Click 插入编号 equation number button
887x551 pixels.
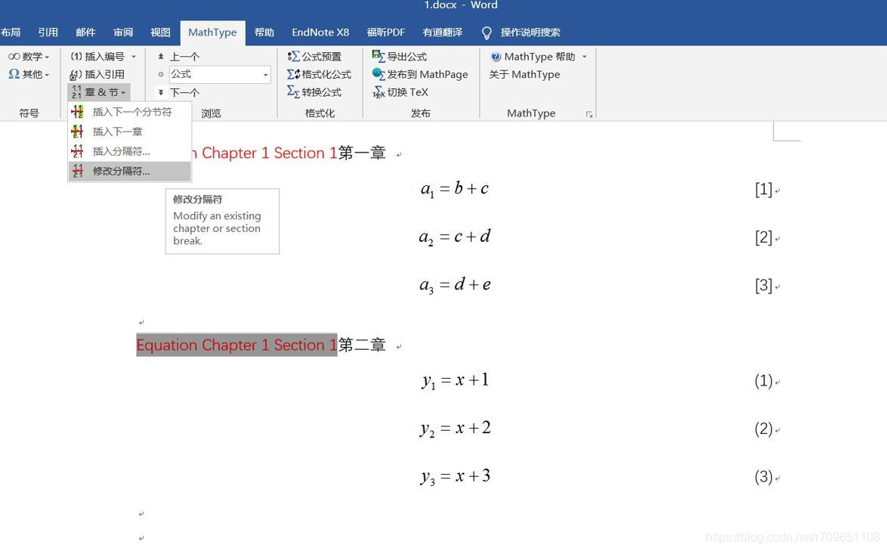97,57
